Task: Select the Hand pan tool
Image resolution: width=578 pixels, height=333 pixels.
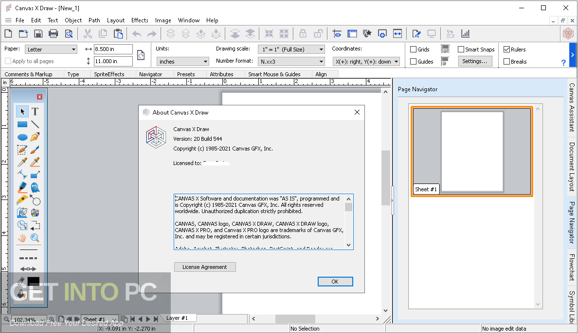Action: click(22, 238)
